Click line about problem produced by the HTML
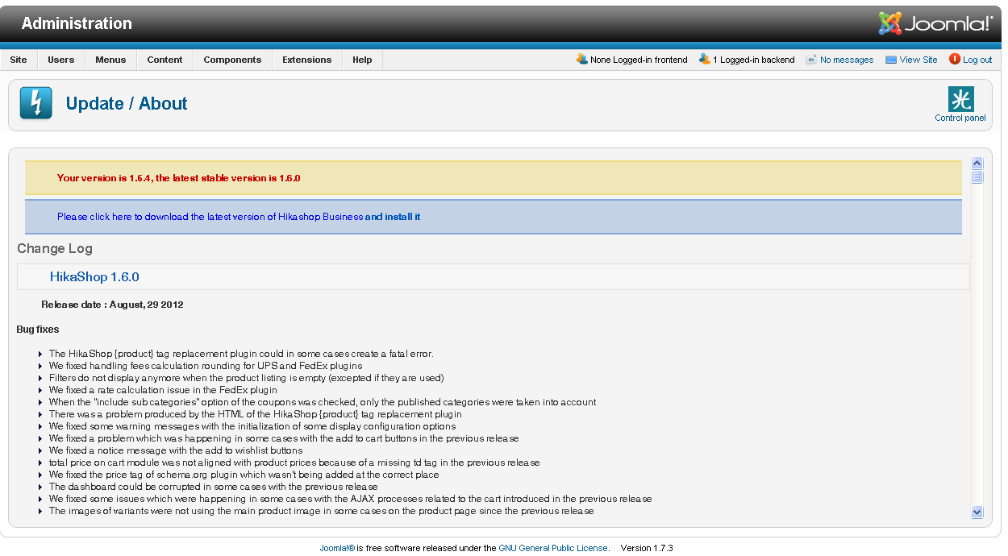Image resolution: width=1008 pixels, height=556 pixels. (256, 414)
